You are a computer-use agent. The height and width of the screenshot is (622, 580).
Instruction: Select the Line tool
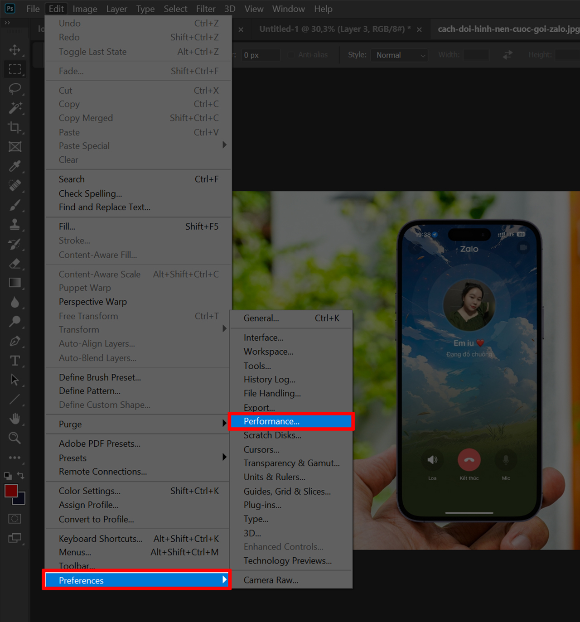coord(15,399)
